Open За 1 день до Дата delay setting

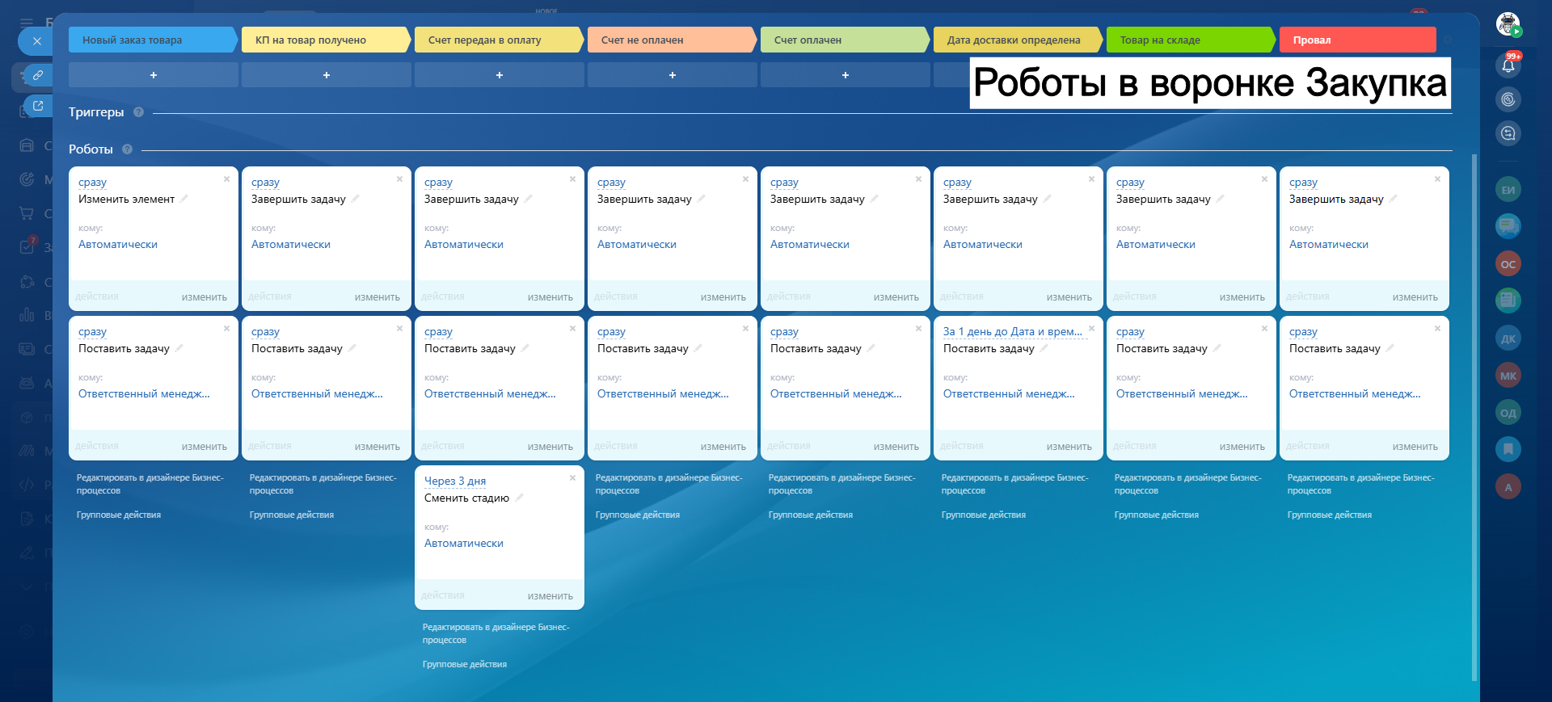(1012, 331)
